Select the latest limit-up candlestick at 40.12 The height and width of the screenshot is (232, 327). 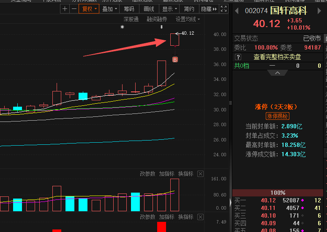(175, 39)
